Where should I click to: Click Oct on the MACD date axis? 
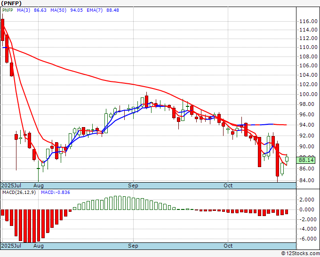point(228,246)
